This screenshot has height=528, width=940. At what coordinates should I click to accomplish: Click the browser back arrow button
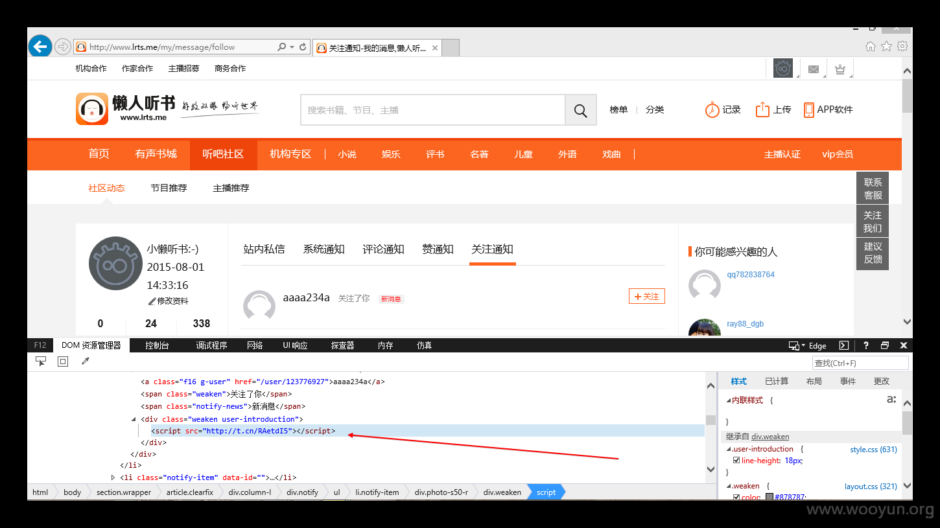(40, 47)
